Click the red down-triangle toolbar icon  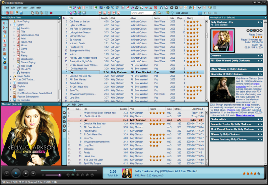[146, 8]
